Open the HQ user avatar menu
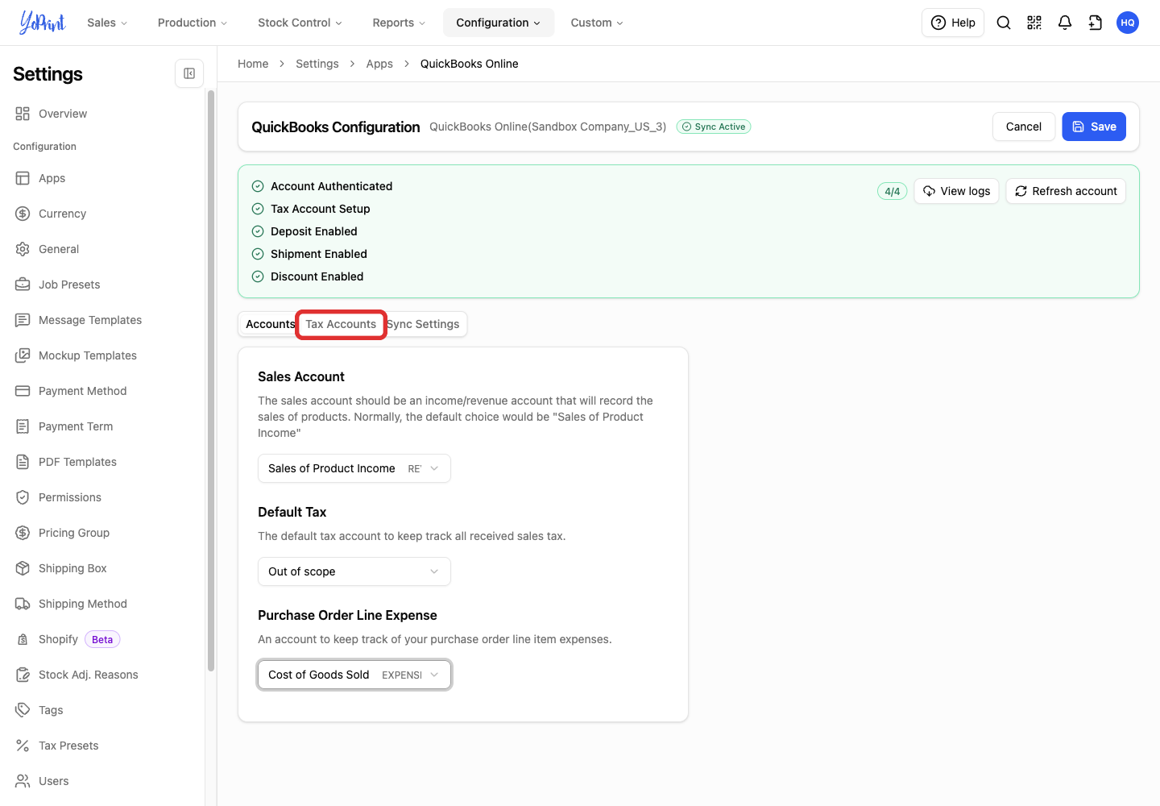This screenshot has height=806, width=1160. [x=1128, y=23]
